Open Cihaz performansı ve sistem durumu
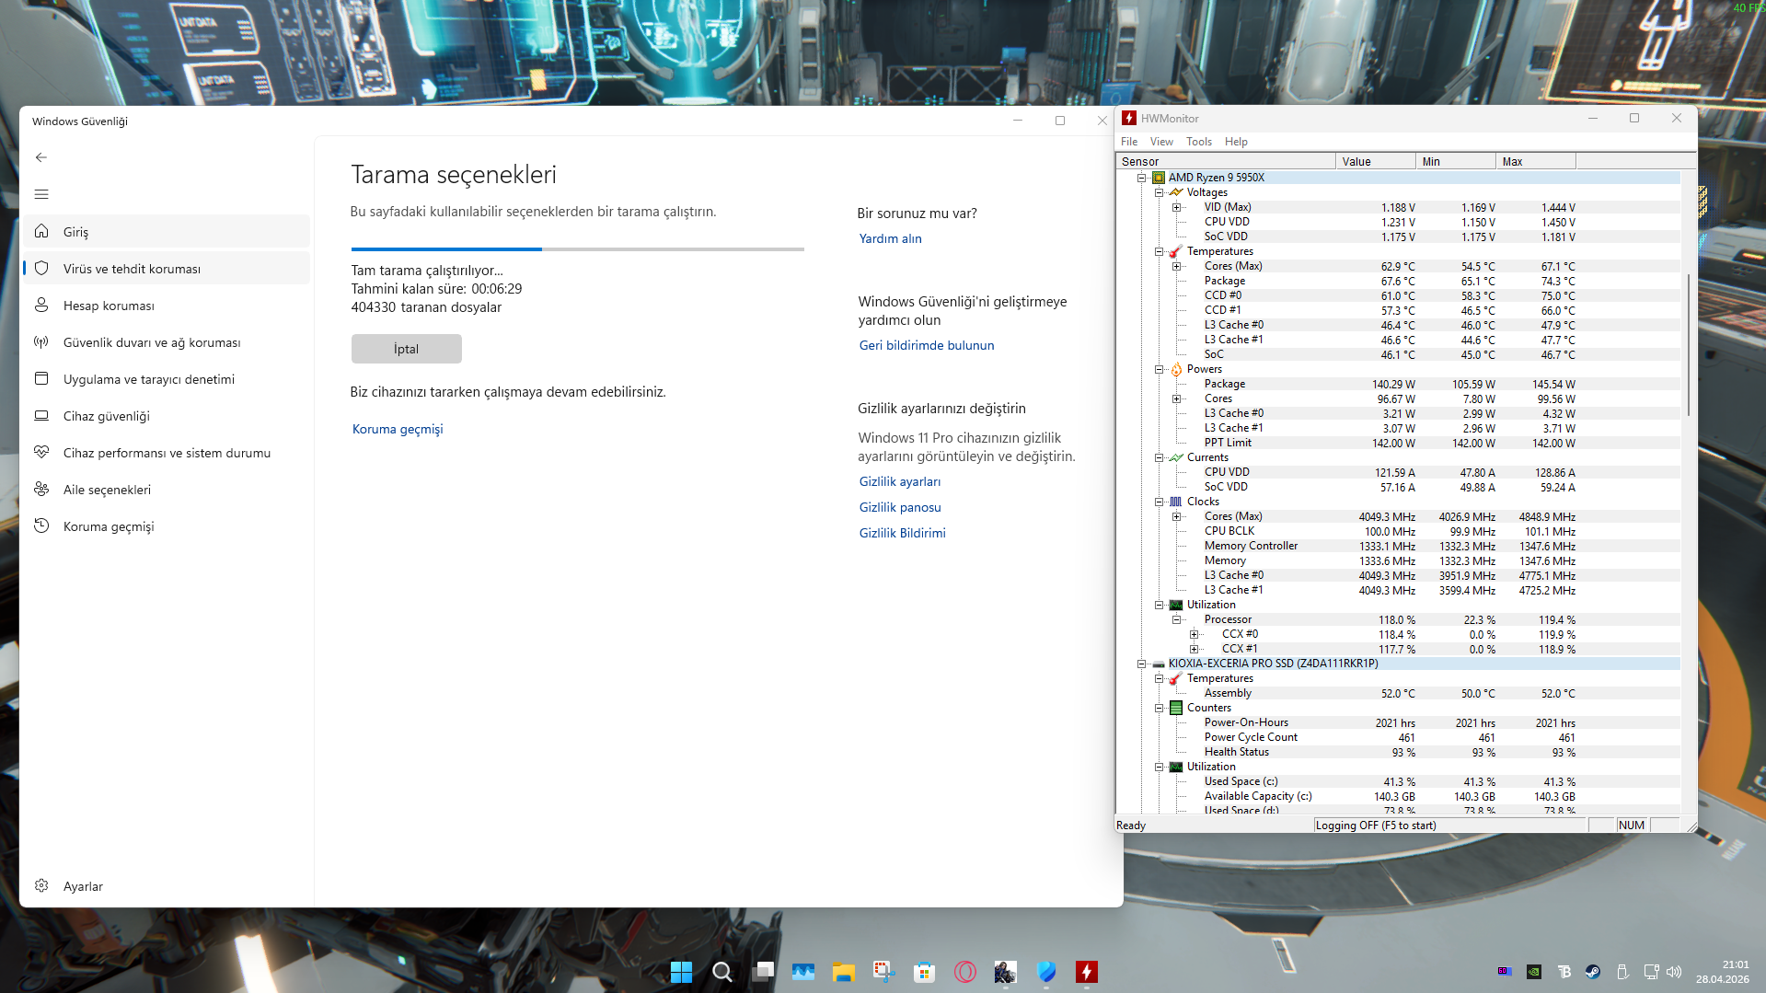 click(167, 453)
